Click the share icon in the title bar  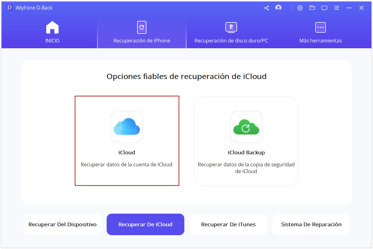click(x=266, y=8)
